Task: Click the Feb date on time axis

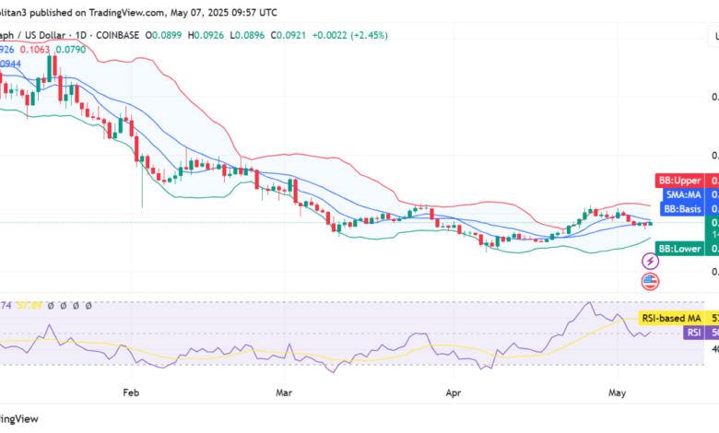Action: [x=131, y=392]
